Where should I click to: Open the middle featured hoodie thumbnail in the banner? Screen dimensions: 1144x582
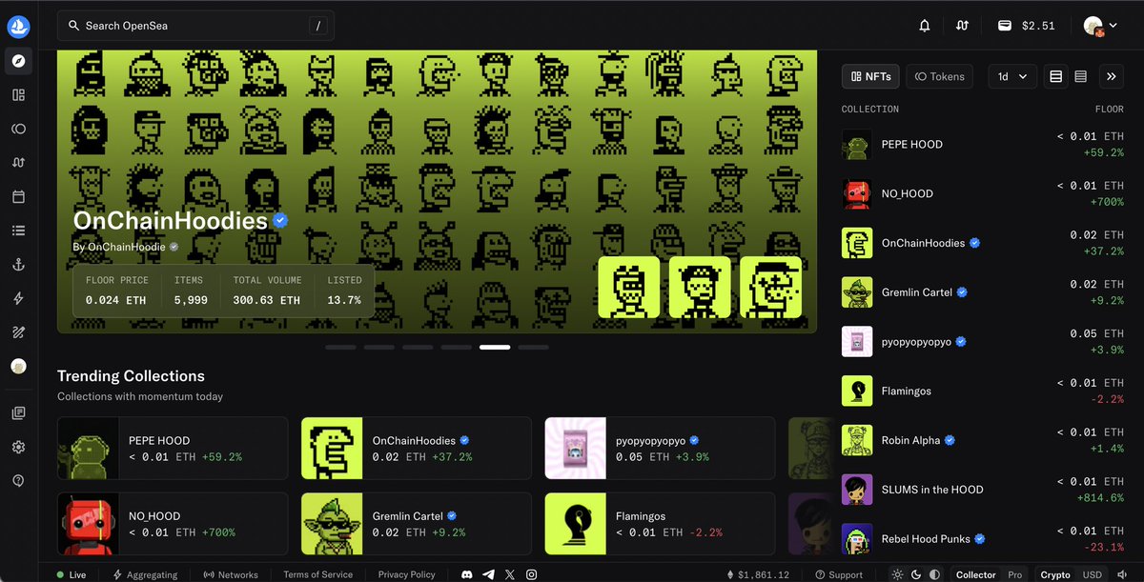pyautogui.click(x=700, y=287)
